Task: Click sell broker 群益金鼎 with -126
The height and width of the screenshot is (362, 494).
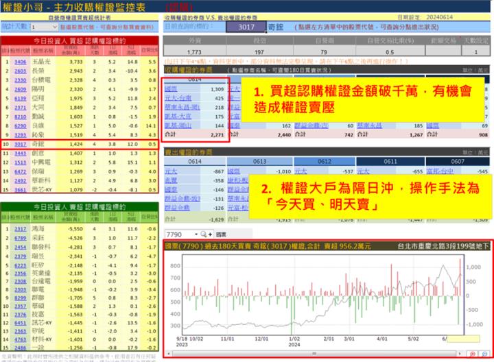Action: click(178, 208)
